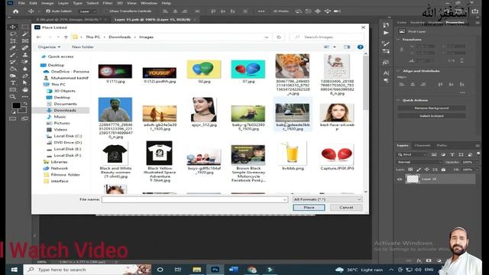
Task: Toggle the preview pane icon
Action: [347, 47]
